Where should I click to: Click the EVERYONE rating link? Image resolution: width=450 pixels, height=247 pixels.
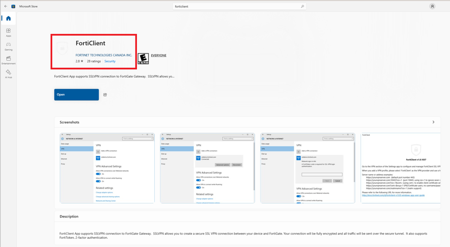click(x=159, y=55)
